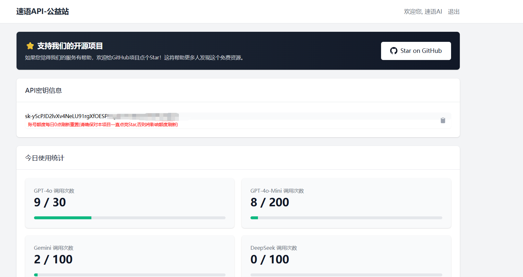Click the DeepSeek 调用次数 label
Viewport: 523px width, 277px height.
pos(273,248)
